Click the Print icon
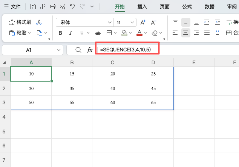239x167 pixels. click(x=53, y=6)
